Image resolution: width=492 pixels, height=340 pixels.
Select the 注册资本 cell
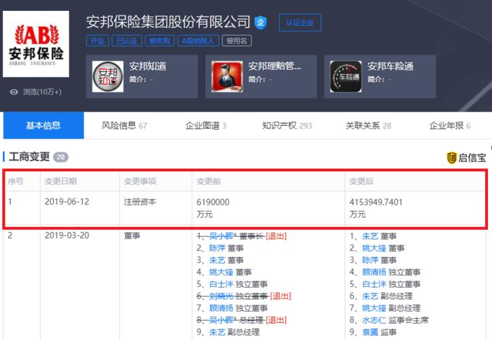[140, 201]
